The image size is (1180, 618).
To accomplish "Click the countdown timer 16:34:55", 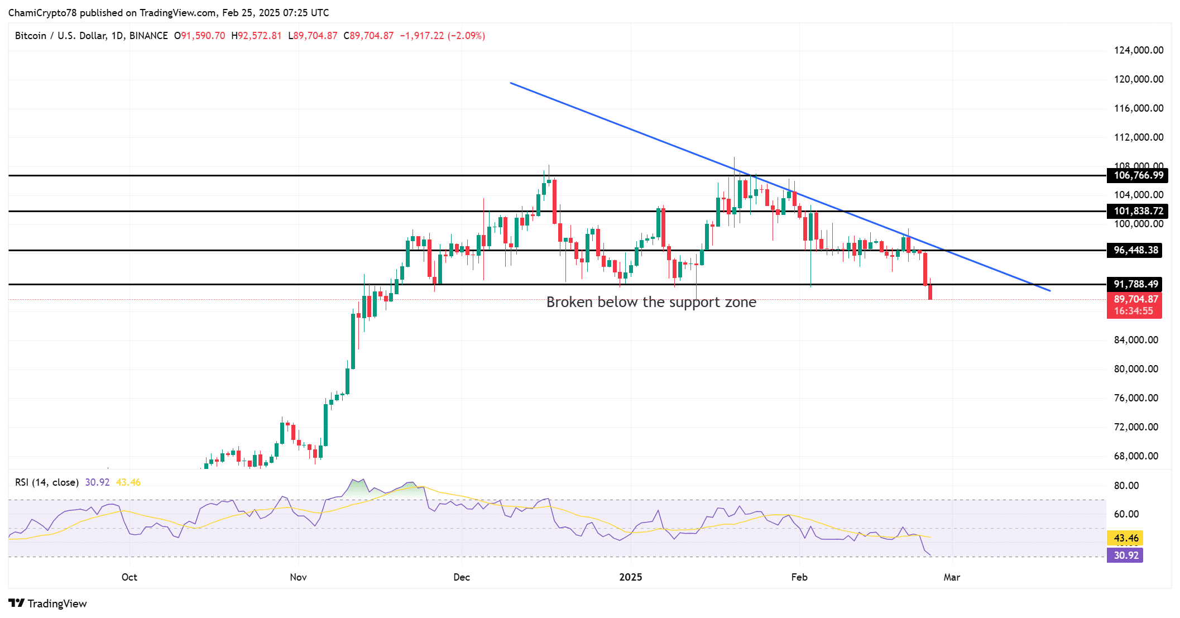I will click(x=1134, y=312).
